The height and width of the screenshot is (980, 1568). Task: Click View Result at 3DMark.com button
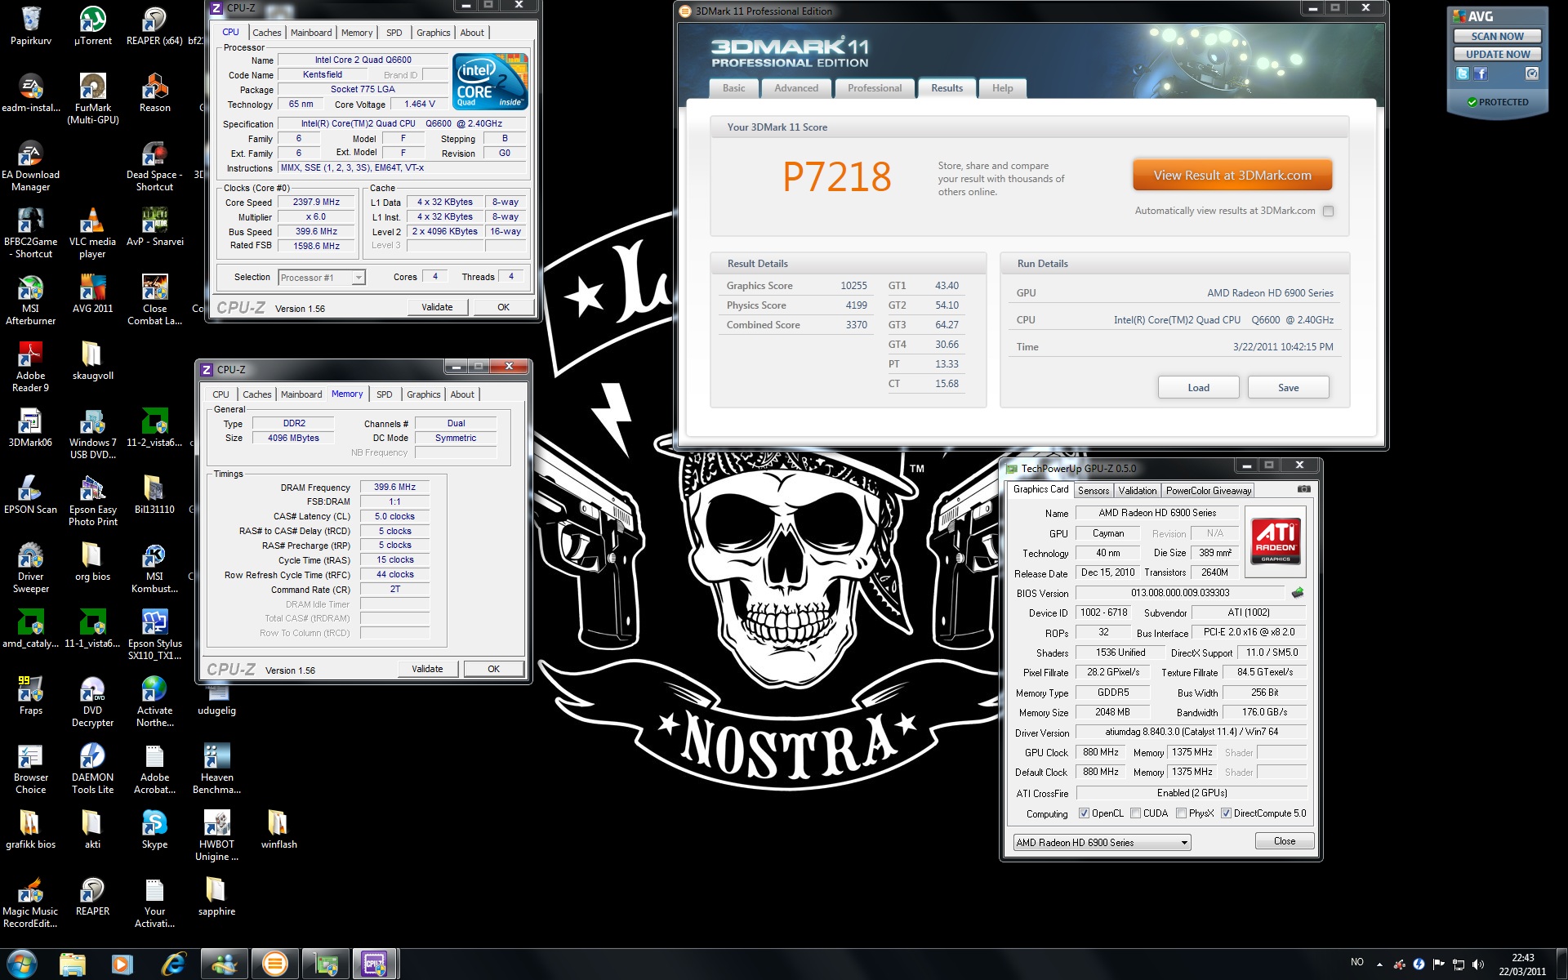tap(1232, 176)
